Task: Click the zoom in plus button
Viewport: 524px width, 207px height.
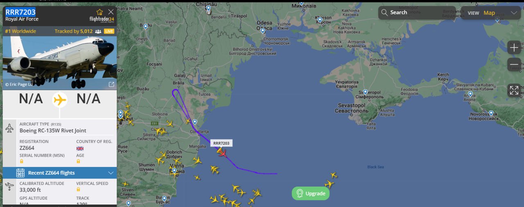Action: 514,47
